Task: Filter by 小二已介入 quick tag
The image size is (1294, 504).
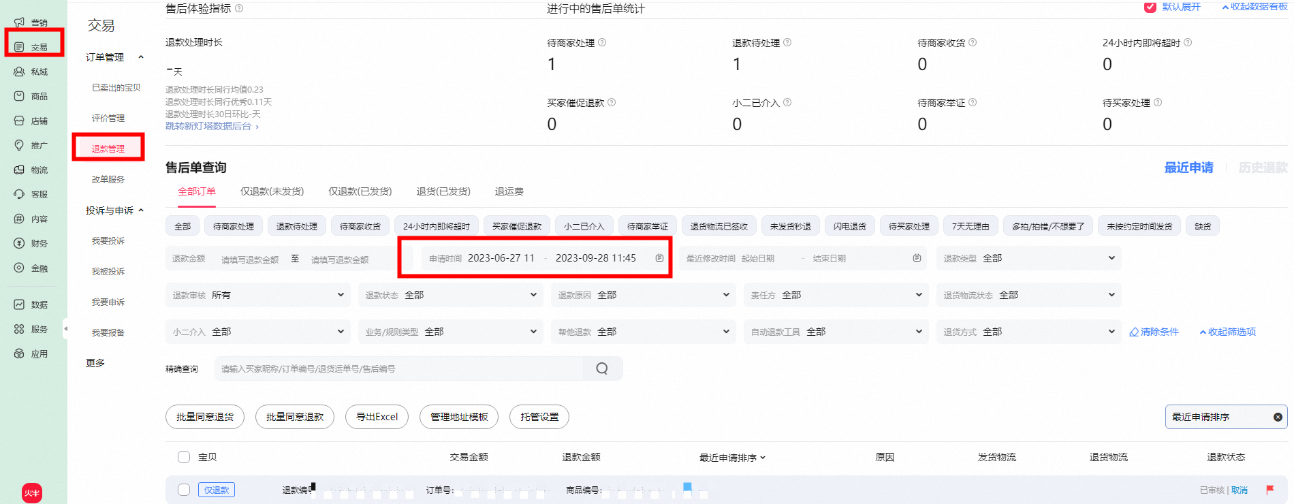Action: 584,226
